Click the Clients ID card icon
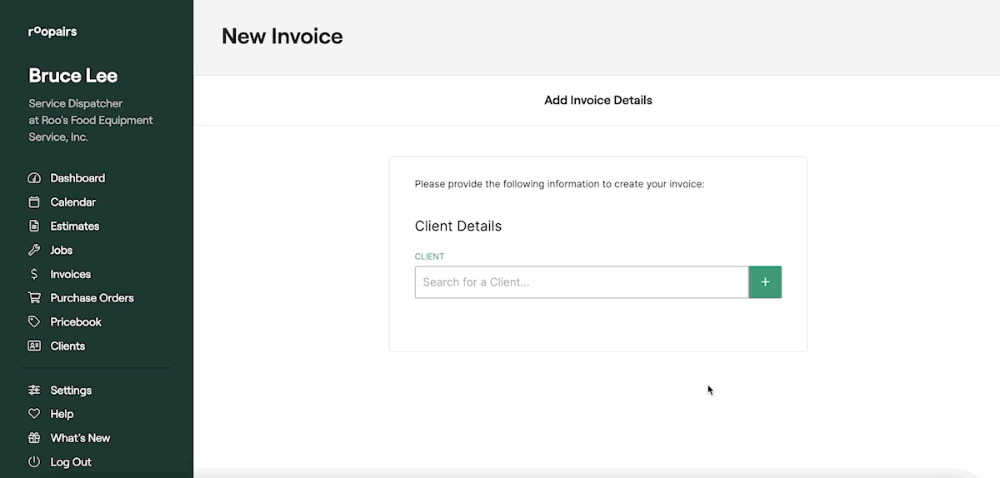 pyautogui.click(x=34, y=346)
